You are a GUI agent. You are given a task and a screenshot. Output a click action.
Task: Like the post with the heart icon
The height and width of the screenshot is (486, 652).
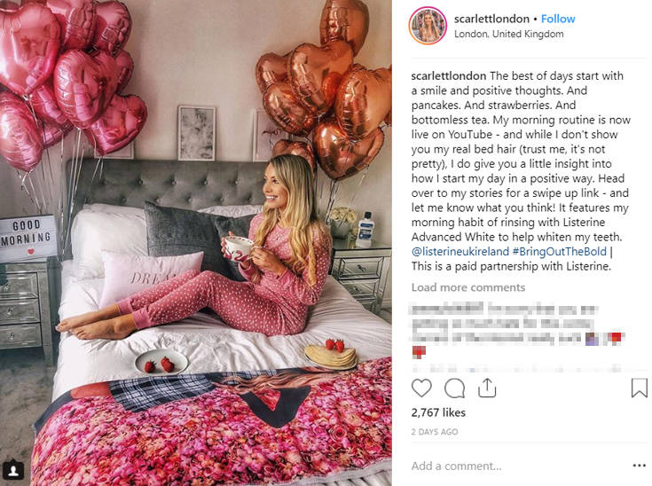(x=421, y=388)
